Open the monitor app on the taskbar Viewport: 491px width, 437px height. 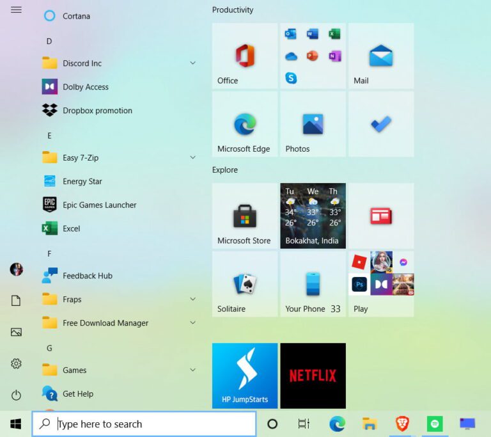click(467, 424)
